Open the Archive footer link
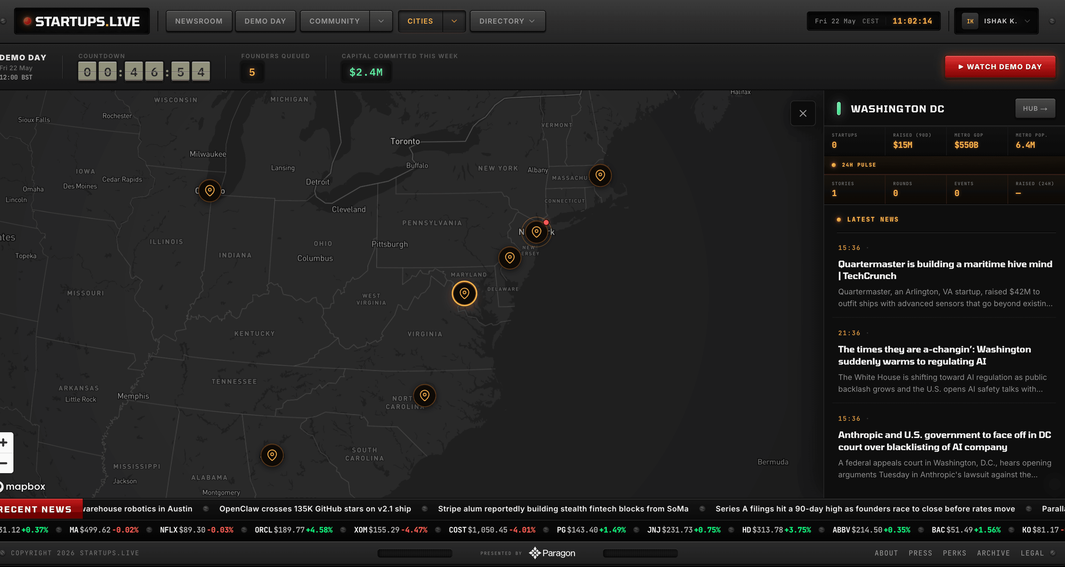The width and height of the screenshot is (1065, 567). coord(993,553)
